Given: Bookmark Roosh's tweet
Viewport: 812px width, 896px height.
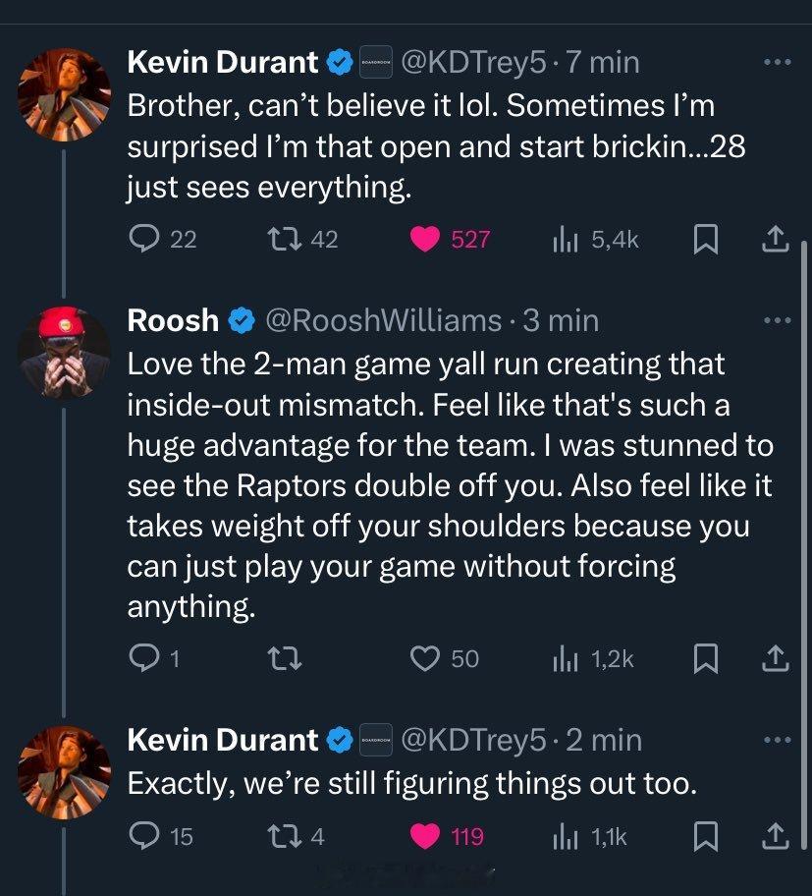Looking at the screenshot, I should (705, 659).
